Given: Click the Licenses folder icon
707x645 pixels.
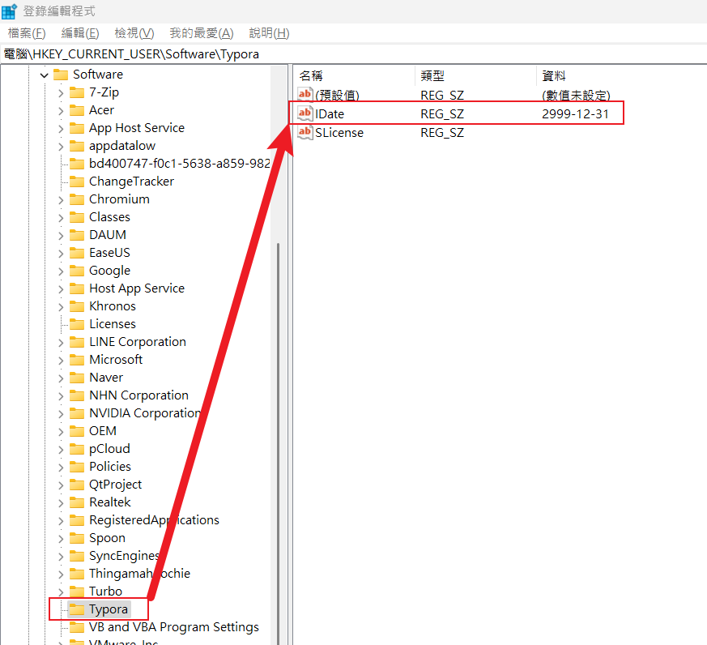Looking at the screenshot, I should coord(77,324).
